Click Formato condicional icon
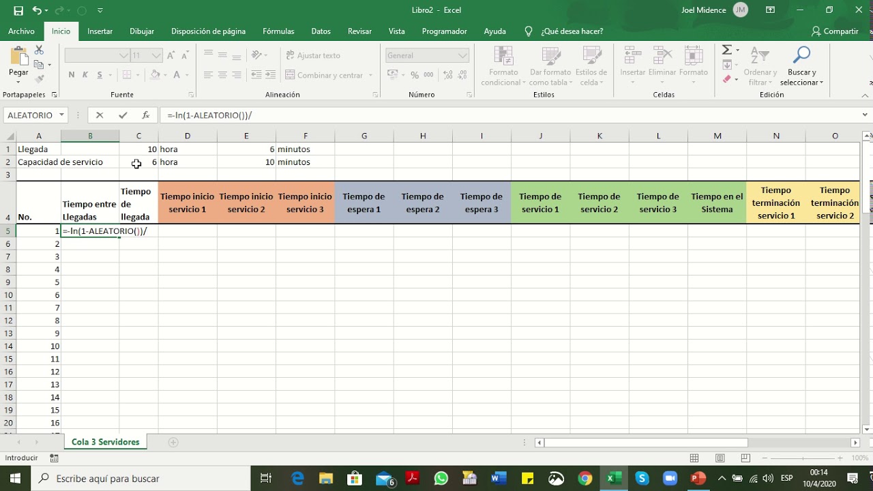873x491 pixels. (x=503, y=56)
